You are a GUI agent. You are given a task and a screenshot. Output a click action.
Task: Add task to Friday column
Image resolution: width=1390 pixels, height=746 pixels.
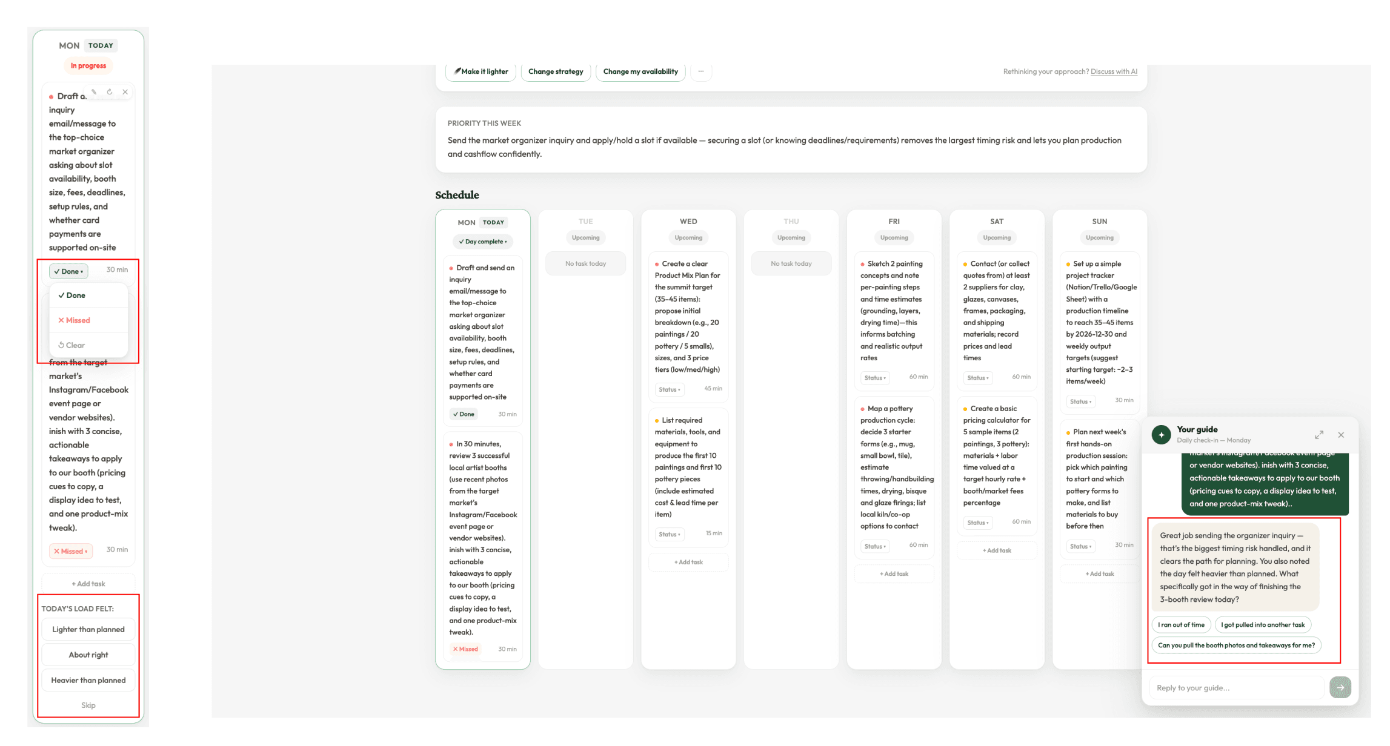tap(894, 573)
